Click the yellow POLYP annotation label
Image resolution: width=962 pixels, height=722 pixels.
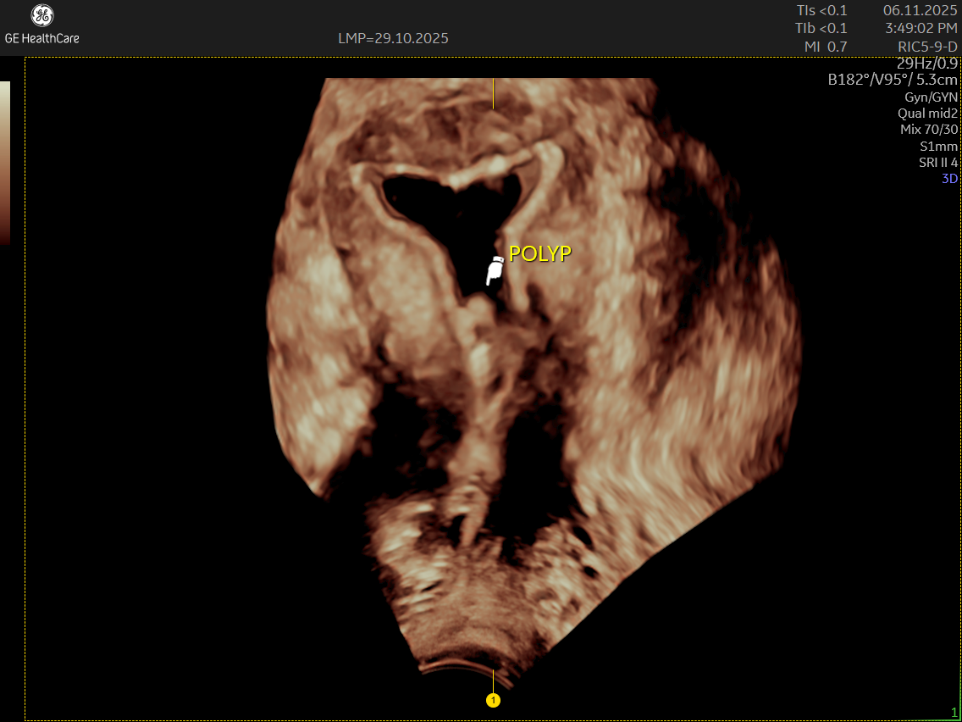click(539, 253)
